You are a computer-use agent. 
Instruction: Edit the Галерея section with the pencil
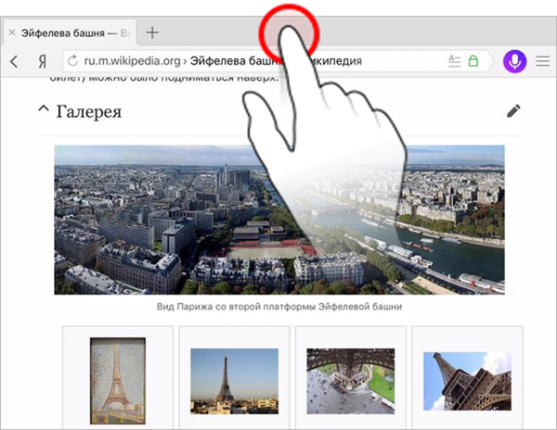(513, 111)
